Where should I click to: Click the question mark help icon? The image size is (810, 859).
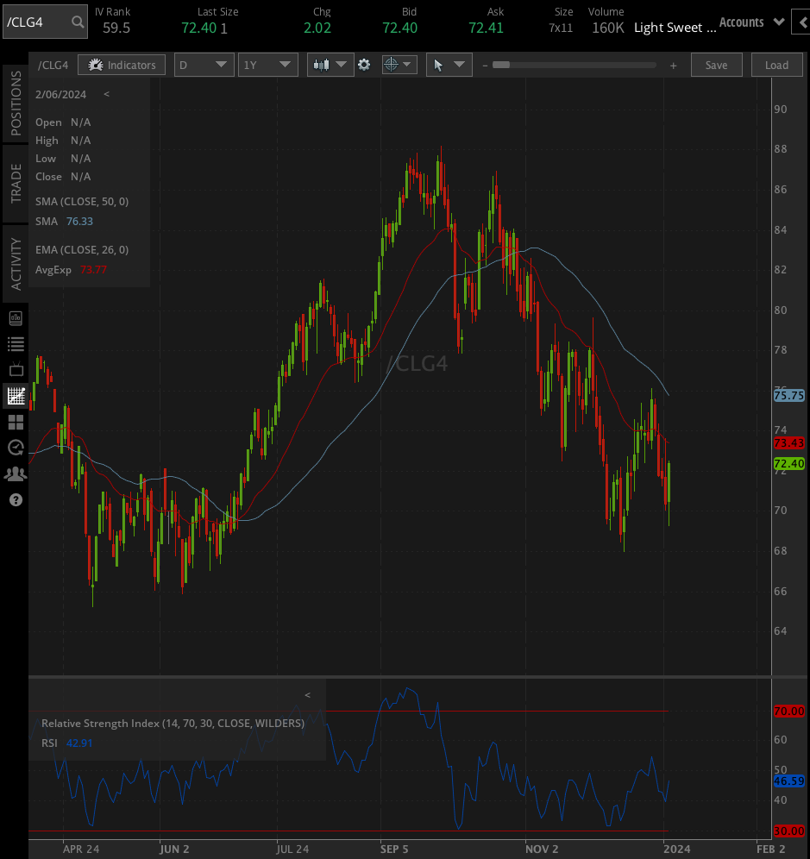[x=15, y=499]
